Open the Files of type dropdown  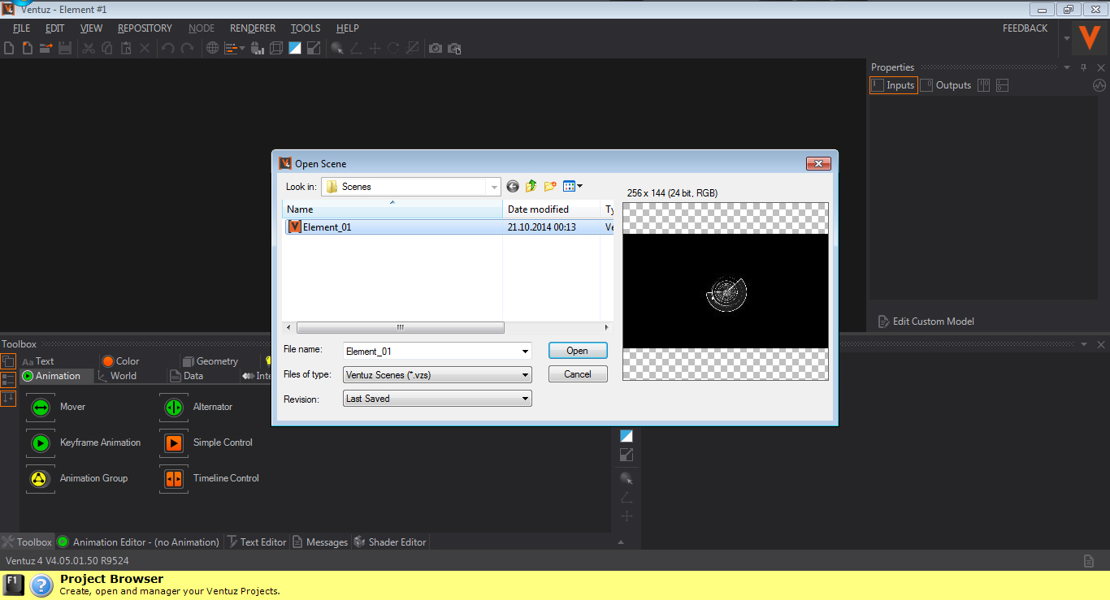click(525, 375)
